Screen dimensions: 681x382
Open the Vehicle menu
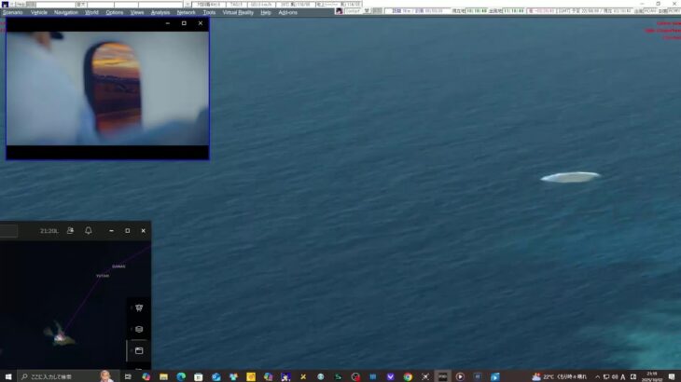39,12
